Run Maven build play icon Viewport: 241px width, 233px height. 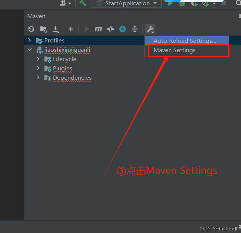[86, 29]
